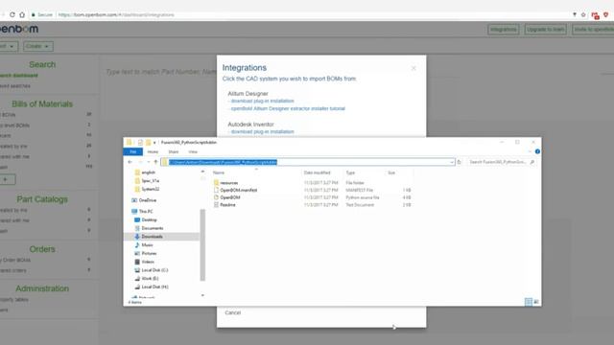Switch Explorer to details view icon
Image resolution: width=614 pixels, height=345 pixels.
point(529,302)
